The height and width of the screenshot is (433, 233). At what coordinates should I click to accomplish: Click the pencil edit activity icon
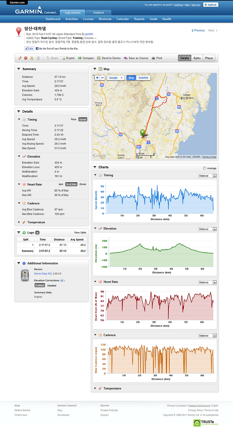click(x=20, y=58)
